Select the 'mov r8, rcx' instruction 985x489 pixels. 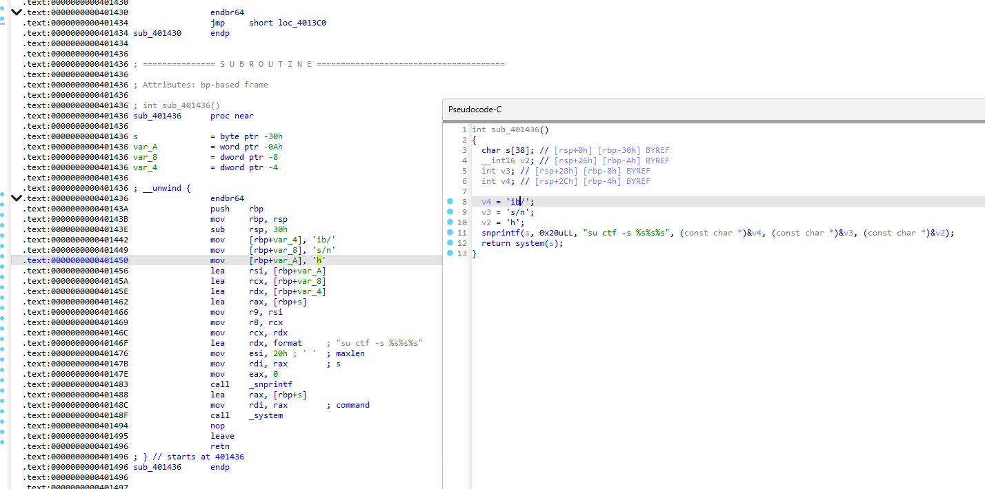pyautogui.click(x=246, y=322)
